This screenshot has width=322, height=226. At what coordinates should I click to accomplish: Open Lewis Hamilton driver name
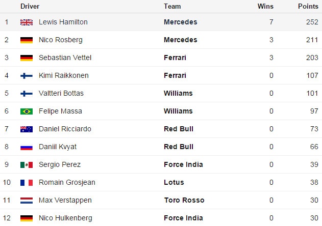[63, 22]
